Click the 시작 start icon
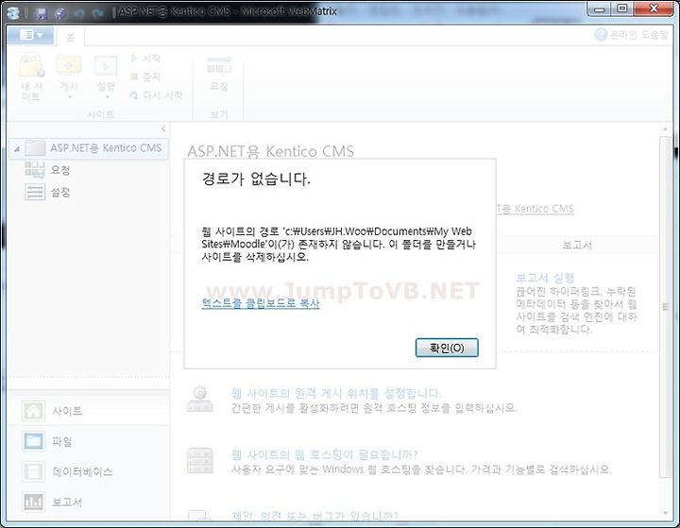Screen dimensions: 680x528 pyautogui.click(x=134, y=58)
